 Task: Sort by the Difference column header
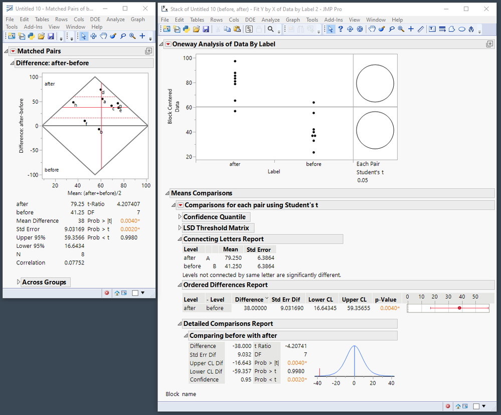pos(249,299)
